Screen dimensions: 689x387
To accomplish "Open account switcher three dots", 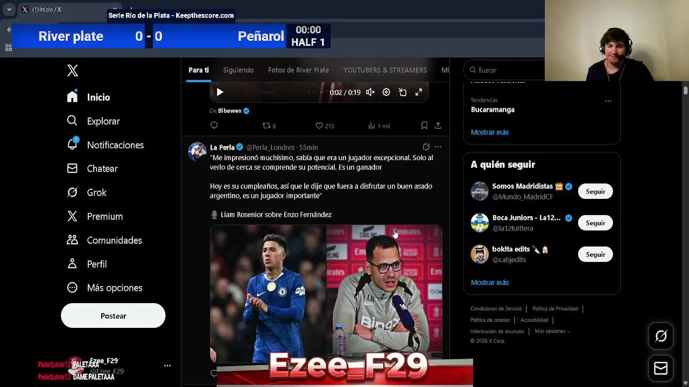I will point(167,365).
